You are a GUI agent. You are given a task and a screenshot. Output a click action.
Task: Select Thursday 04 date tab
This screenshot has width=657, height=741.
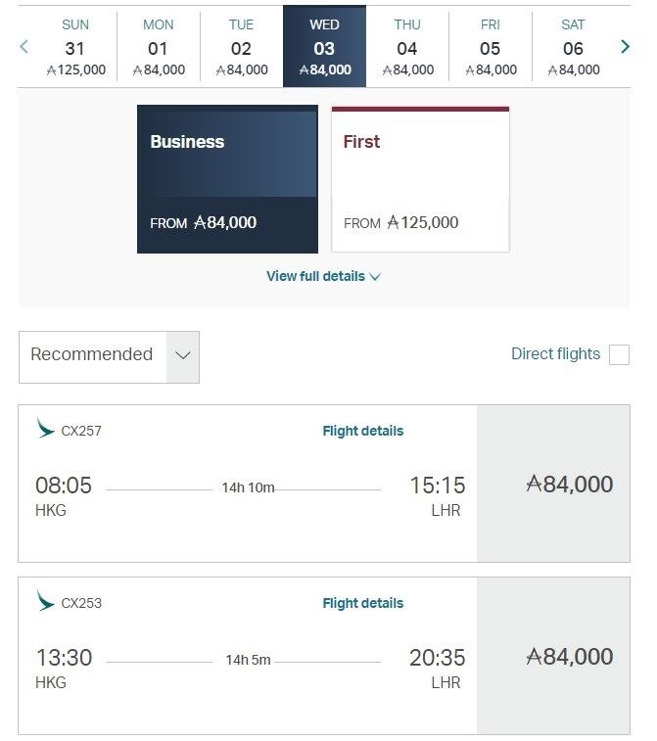coord(407,47)
